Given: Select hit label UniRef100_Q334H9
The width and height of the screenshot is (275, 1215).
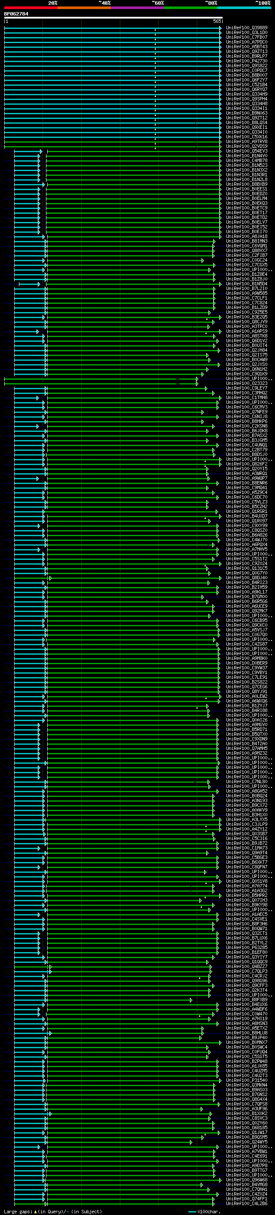Looking at the screenshot, I should (246, 94).
